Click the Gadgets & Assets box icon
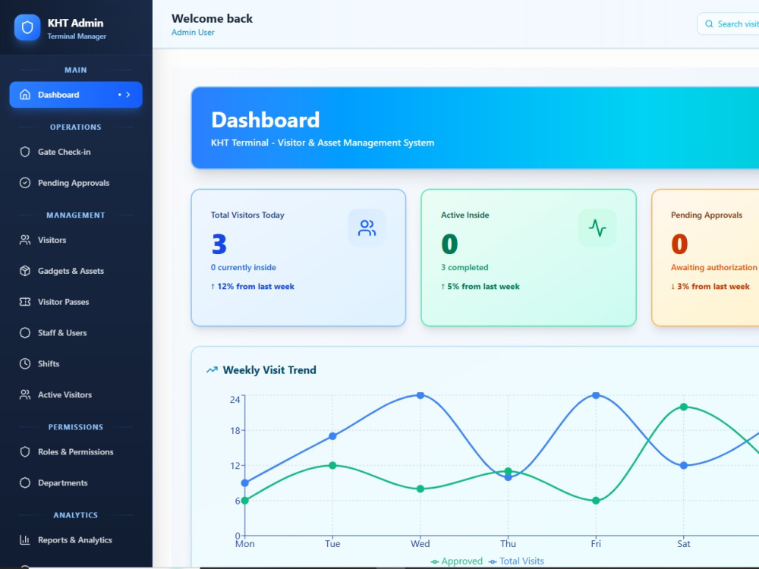Screen dimensions: 759x569 (x=25, y=271)
